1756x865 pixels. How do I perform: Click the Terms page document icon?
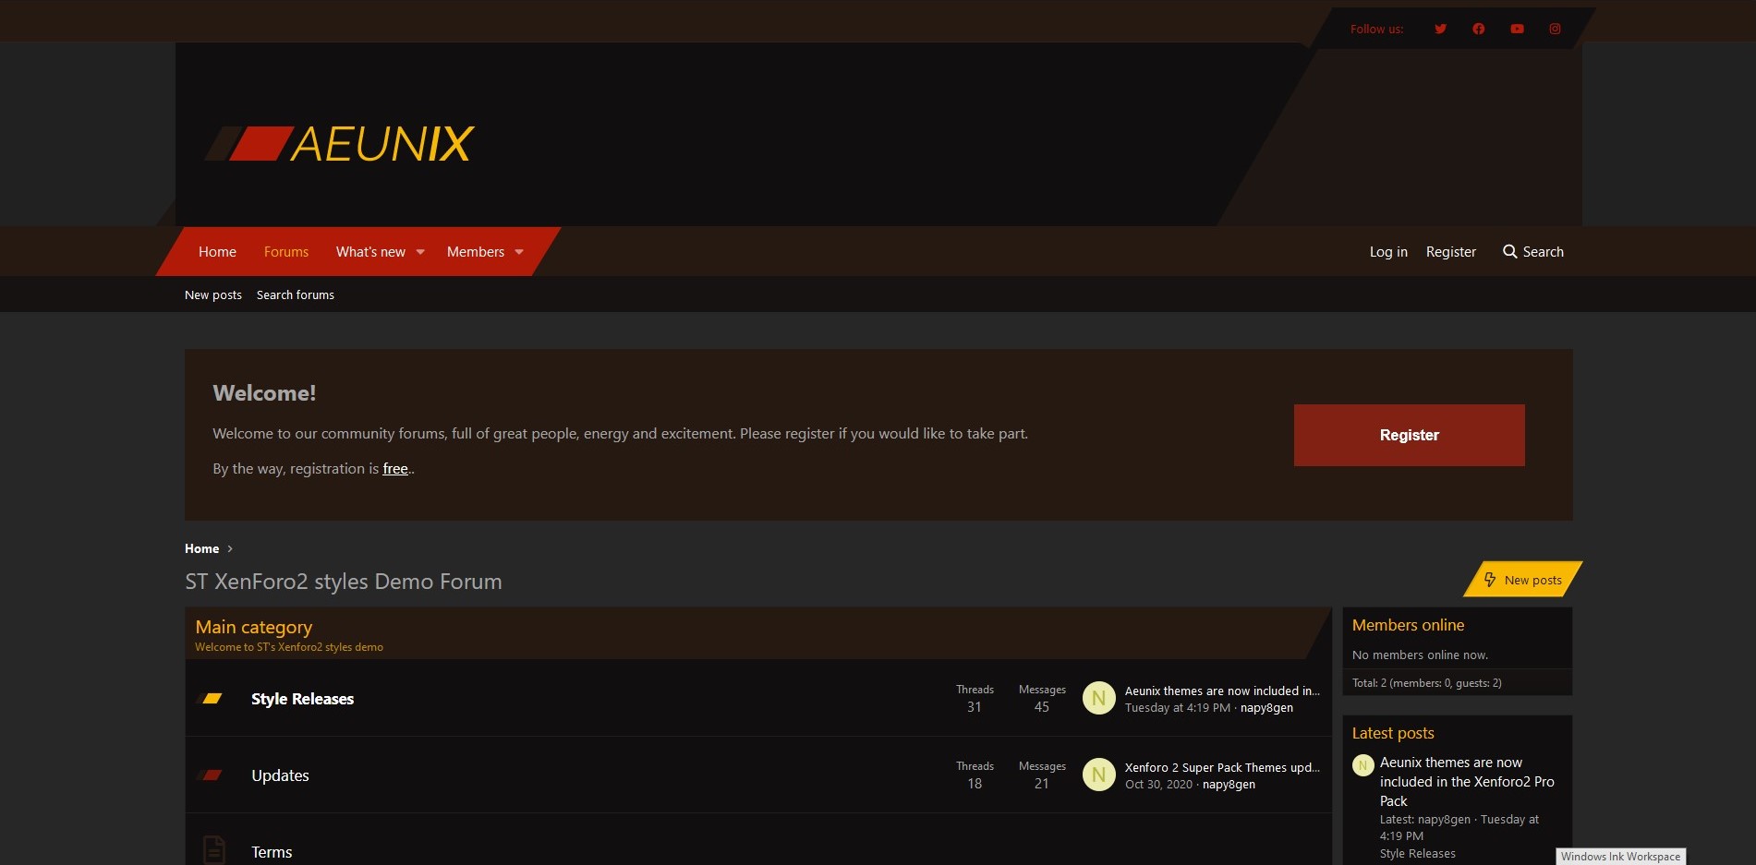click(x=213, y=850)
